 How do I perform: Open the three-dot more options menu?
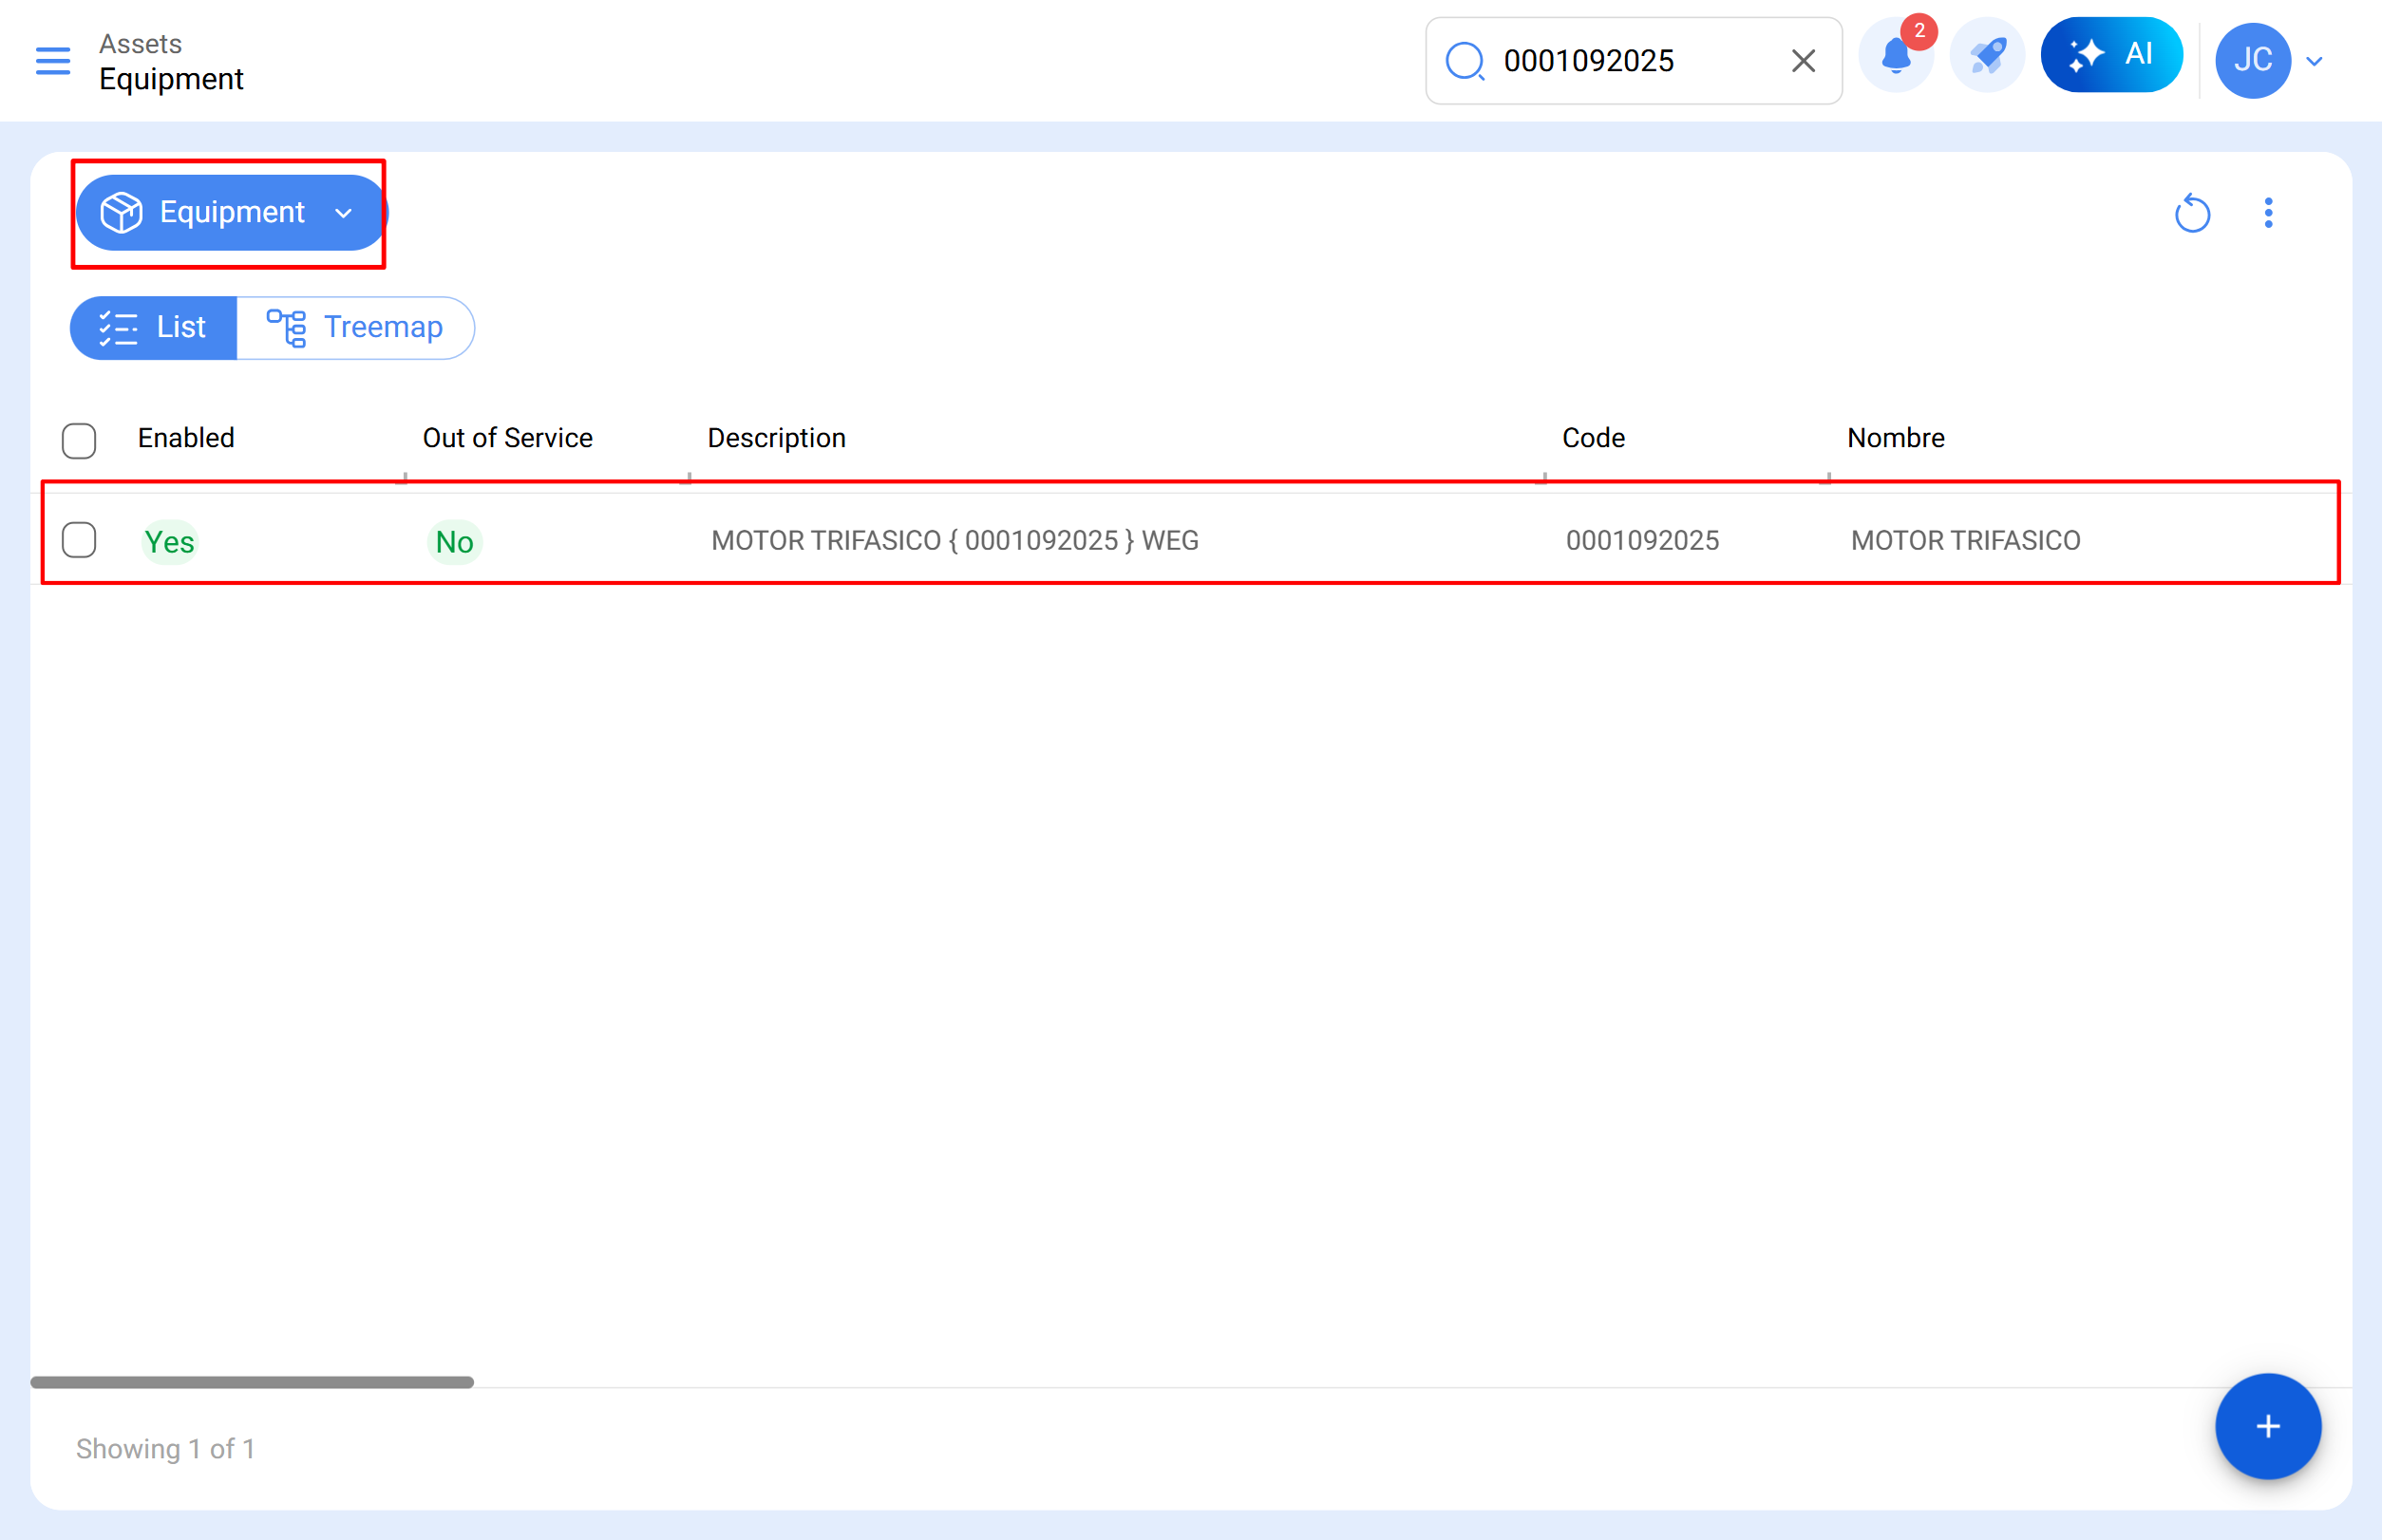(x=2268, y=213)
